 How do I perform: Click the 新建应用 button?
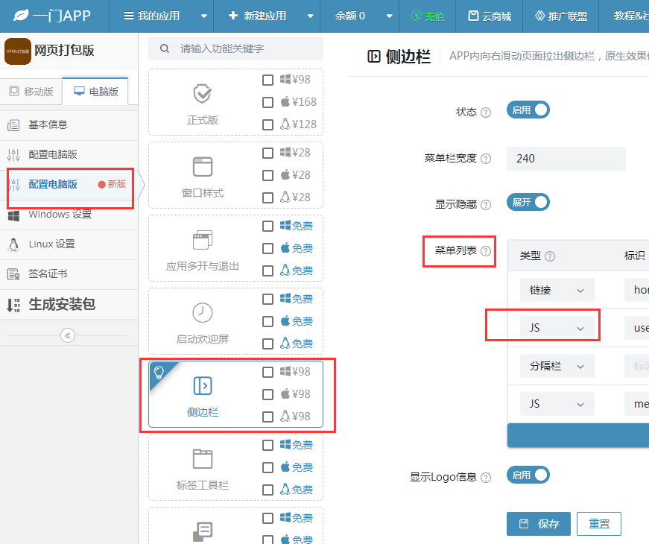(x=258, y=16)
